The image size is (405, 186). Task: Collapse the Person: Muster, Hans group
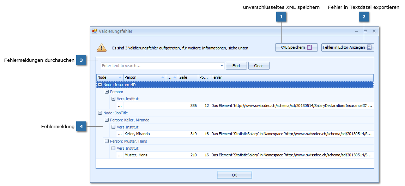107,141
